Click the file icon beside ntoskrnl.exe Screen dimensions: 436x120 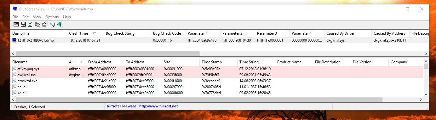pos(14,81)
